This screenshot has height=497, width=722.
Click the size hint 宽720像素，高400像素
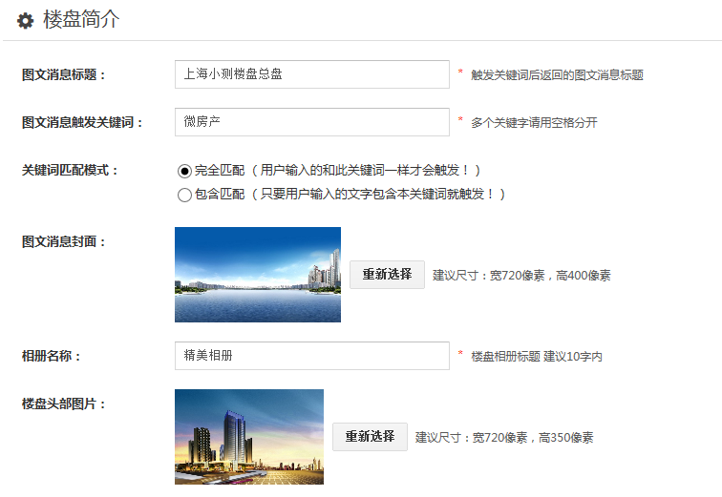point(521,276)
